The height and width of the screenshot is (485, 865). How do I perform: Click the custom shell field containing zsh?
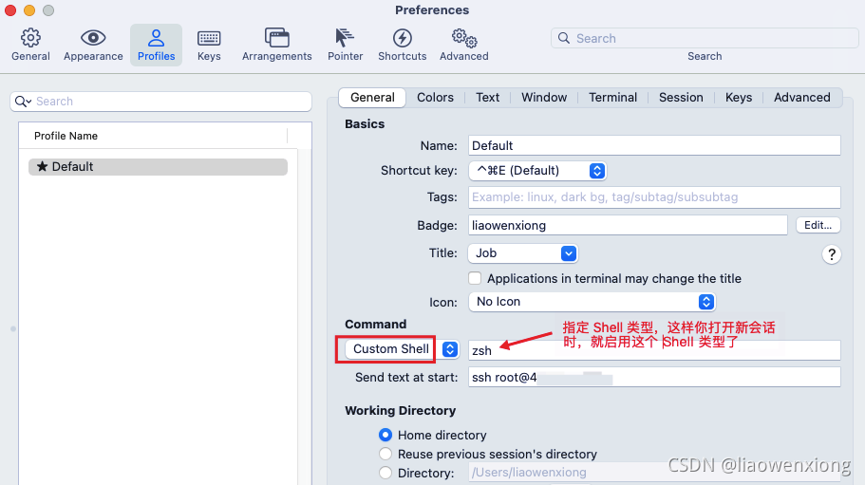click(x=654, y=350)
